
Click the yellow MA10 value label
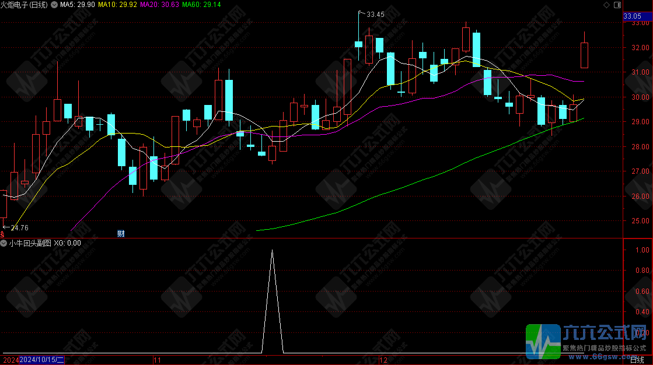117,5
